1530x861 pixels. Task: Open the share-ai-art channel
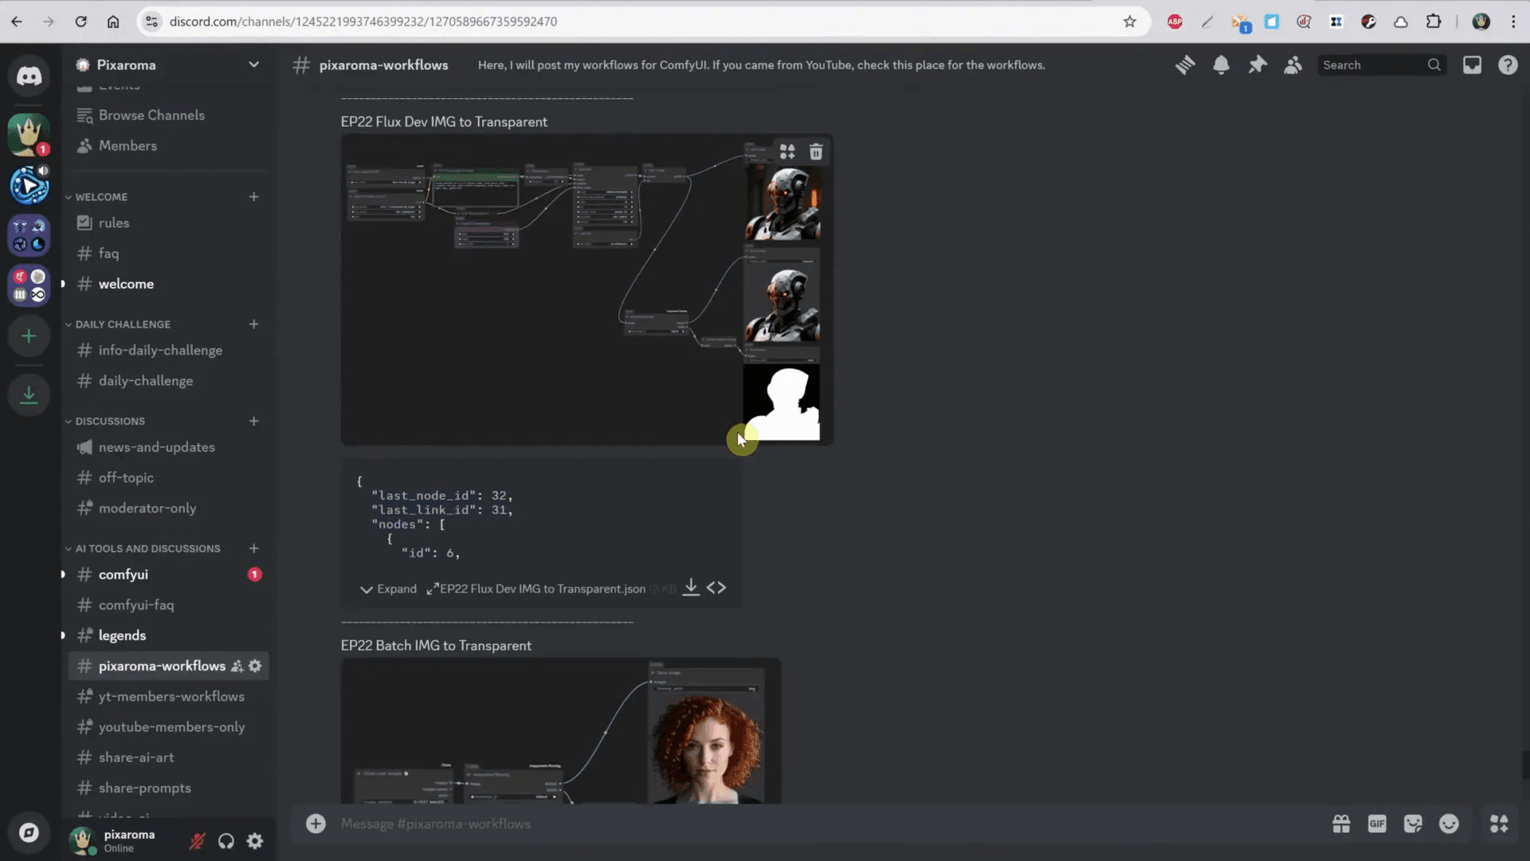pos(168,757)
